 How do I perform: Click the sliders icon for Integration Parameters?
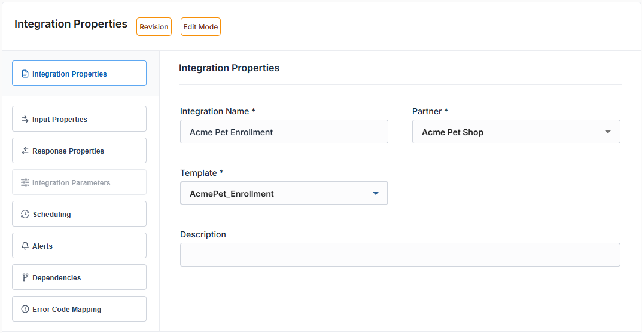(x=25, y=183)
